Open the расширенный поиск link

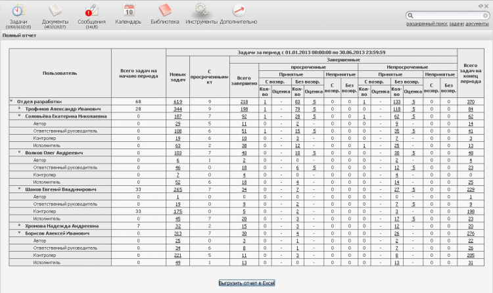(427, 24)
